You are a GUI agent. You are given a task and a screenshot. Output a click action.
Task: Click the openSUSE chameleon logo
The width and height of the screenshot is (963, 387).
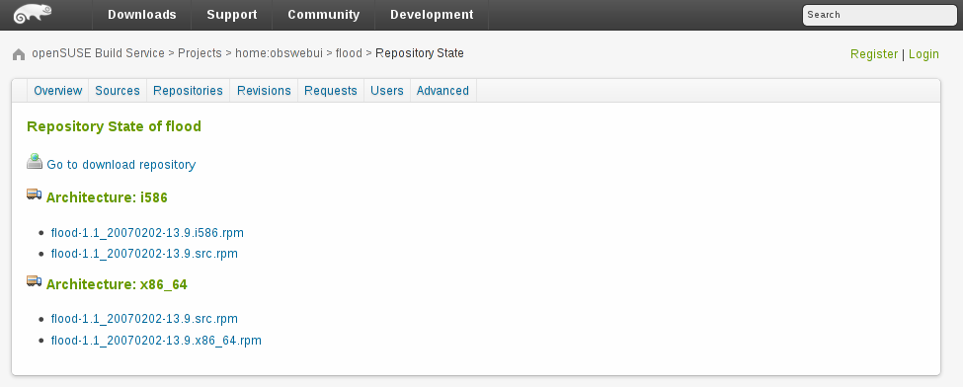(x=33, y=14)
